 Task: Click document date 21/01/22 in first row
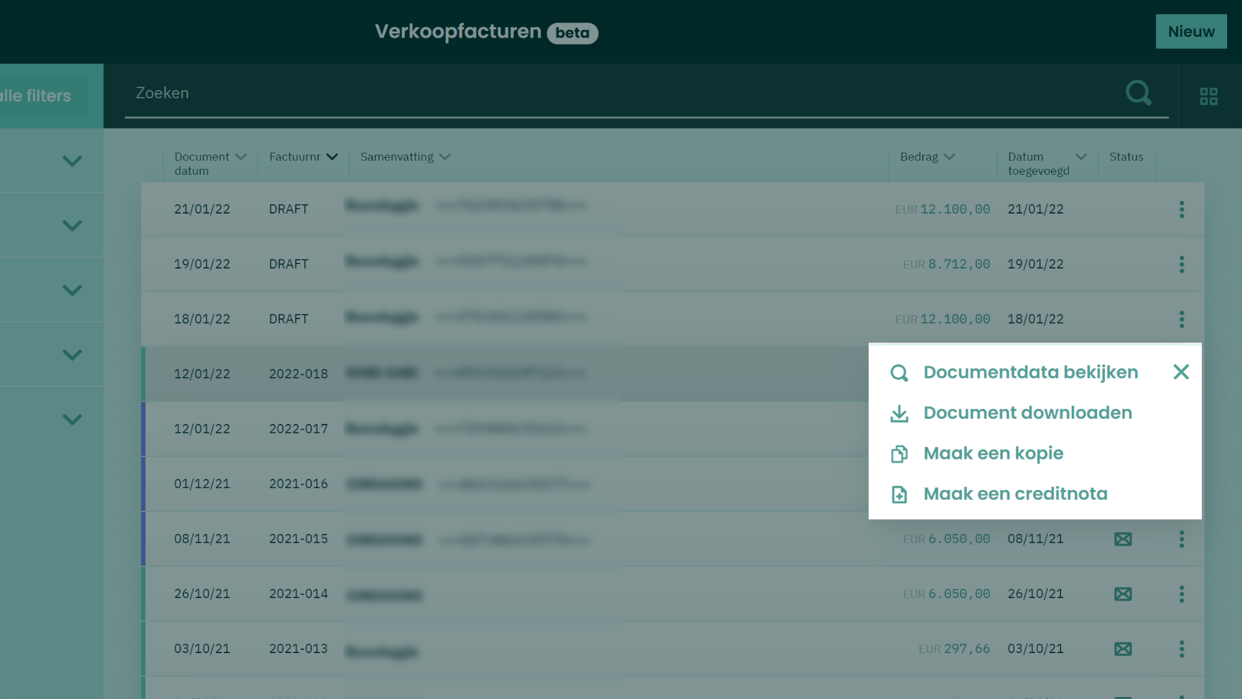pos(202,209)
